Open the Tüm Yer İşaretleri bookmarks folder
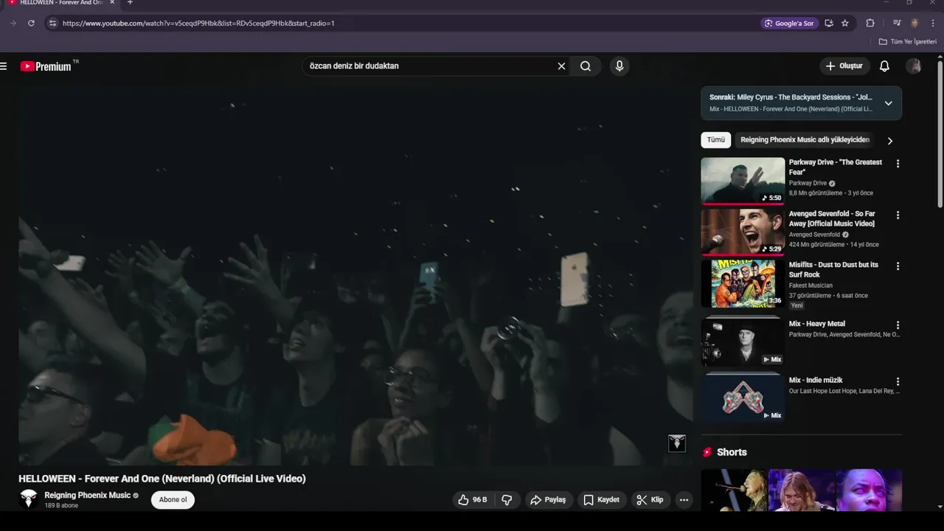This screenshot has width=944, height=531. pos(908,42)
